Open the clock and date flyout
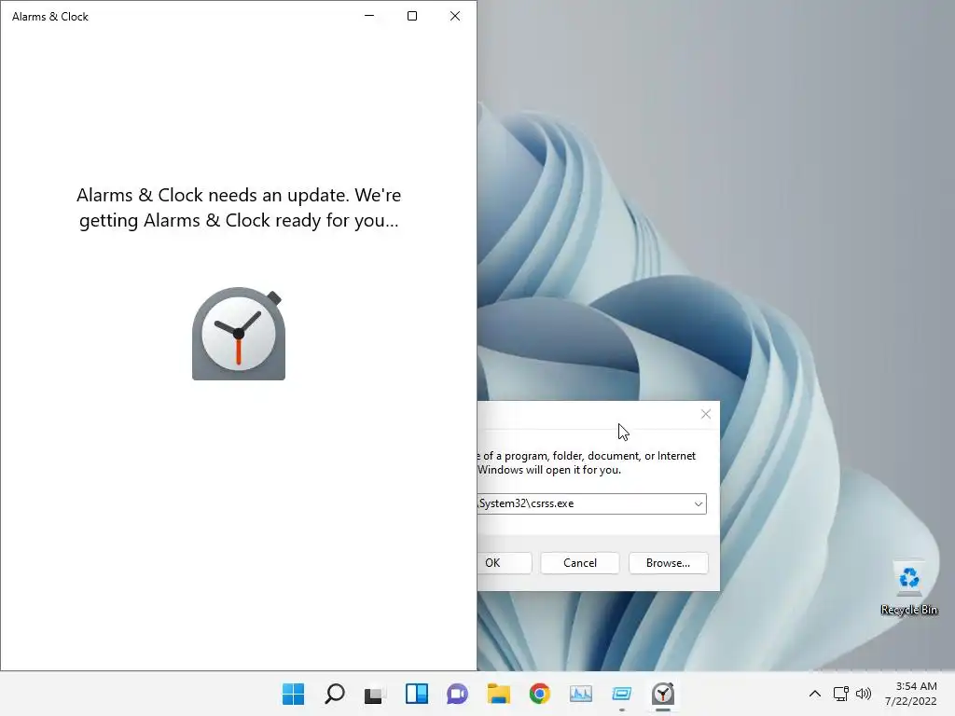Screen dimensions: 955x716 click(x=910, y=694)
